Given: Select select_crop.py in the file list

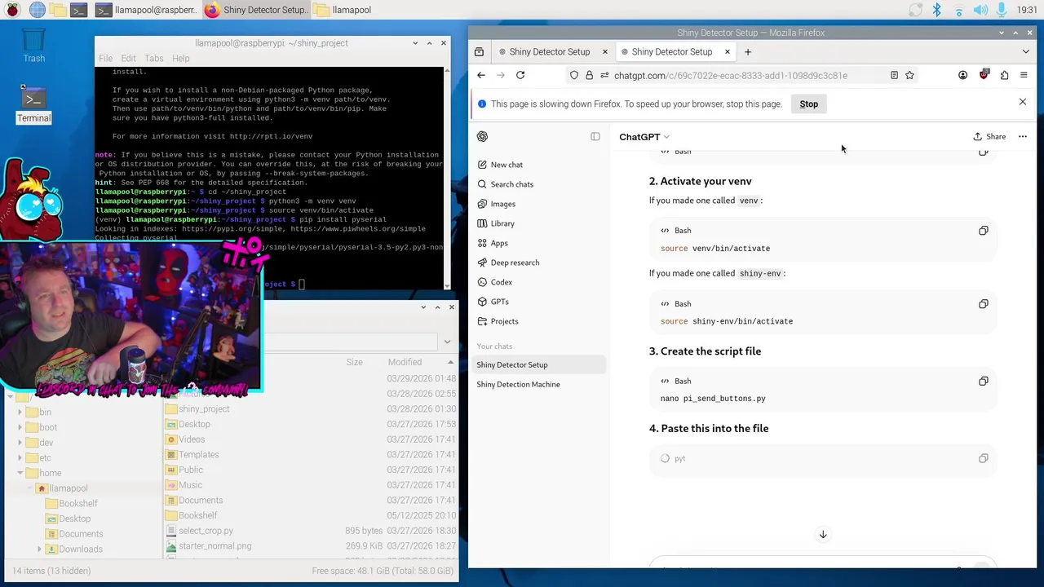Looking at the screenshot, I should click(x=206, y=531).
